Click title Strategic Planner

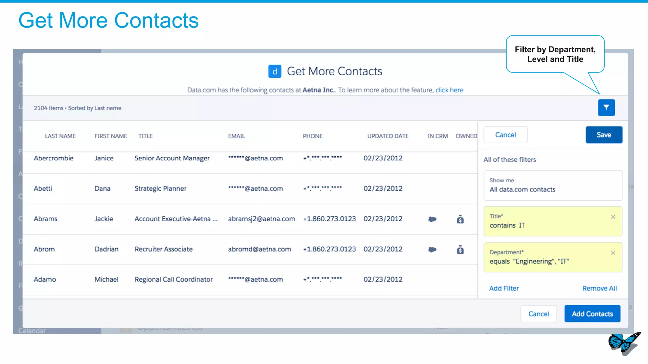[x=160, y=188]
